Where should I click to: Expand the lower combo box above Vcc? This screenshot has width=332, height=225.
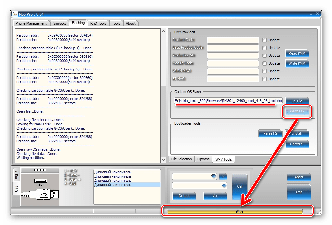point(224,186)
